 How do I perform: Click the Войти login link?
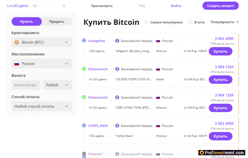176,6
